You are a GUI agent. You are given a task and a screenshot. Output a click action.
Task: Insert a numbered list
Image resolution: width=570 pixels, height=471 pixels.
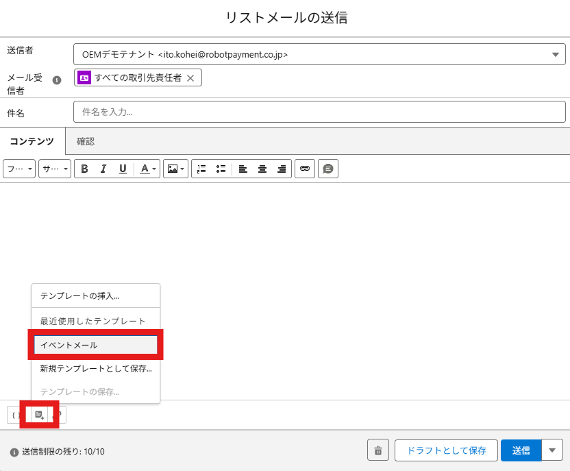pyautogui.click(x=201, y=169)
